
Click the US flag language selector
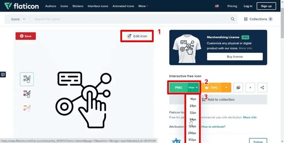(x=217, y=6)
